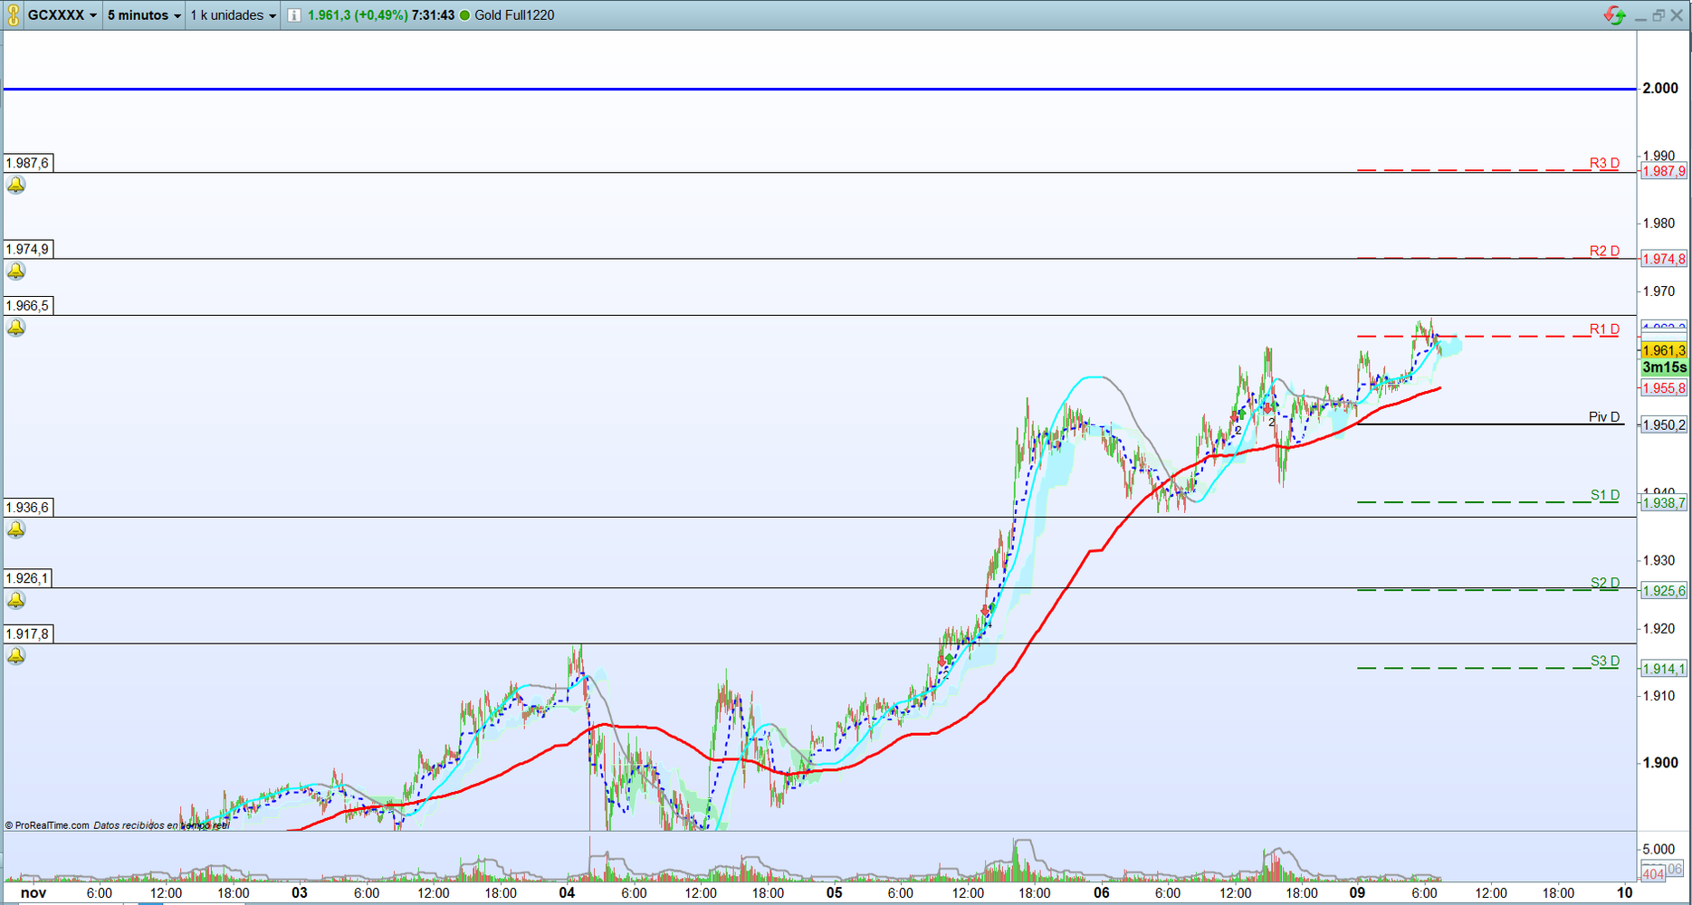The height and width of the screenshot is (905, 1692).
Task: Click the R3 D pivot label
Action: pos(1604,163)
